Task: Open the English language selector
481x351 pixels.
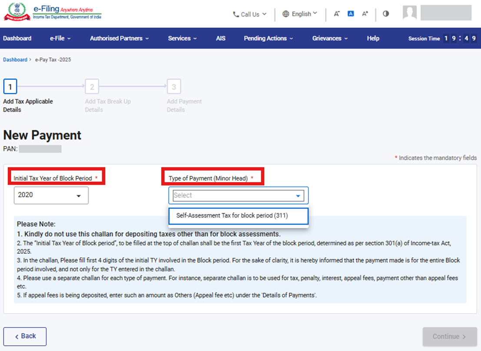Action: [x=300, y=14]
